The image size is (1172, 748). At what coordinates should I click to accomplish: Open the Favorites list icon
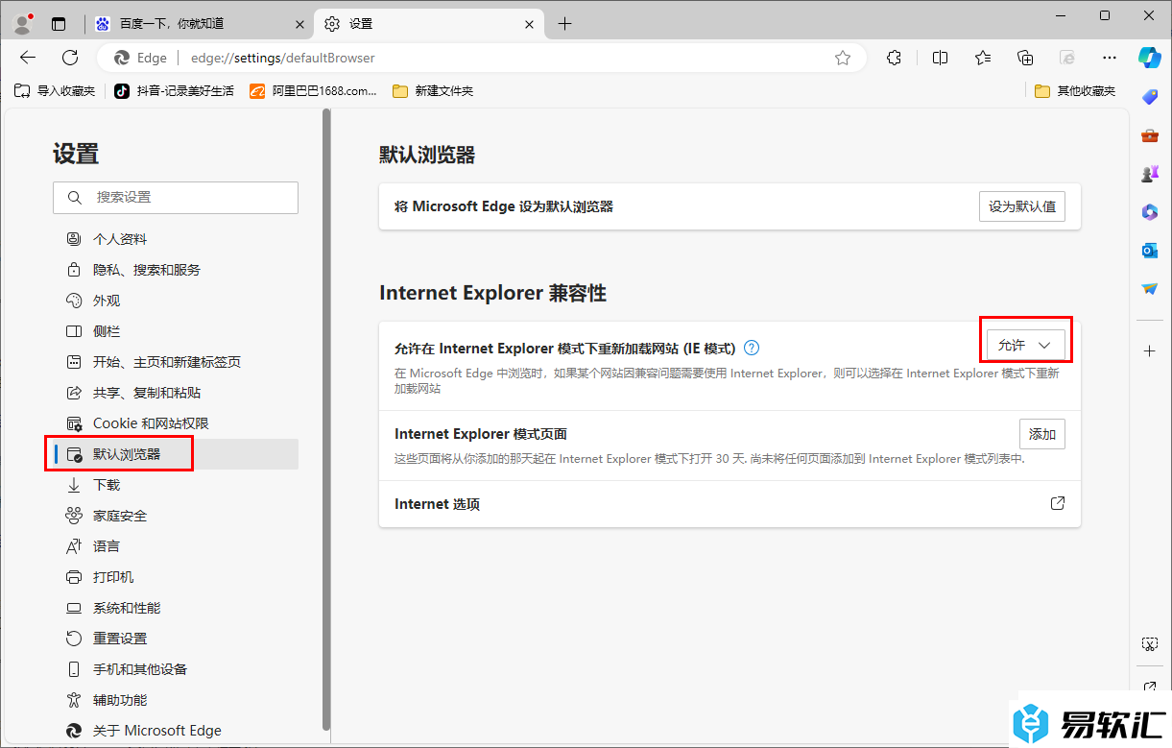point(983,58)
